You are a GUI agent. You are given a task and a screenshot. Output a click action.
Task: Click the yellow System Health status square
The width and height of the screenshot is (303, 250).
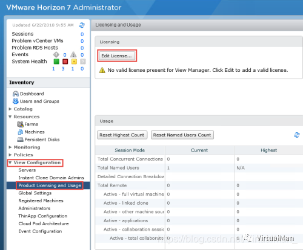pyautogui.click(x=74, y=62)
